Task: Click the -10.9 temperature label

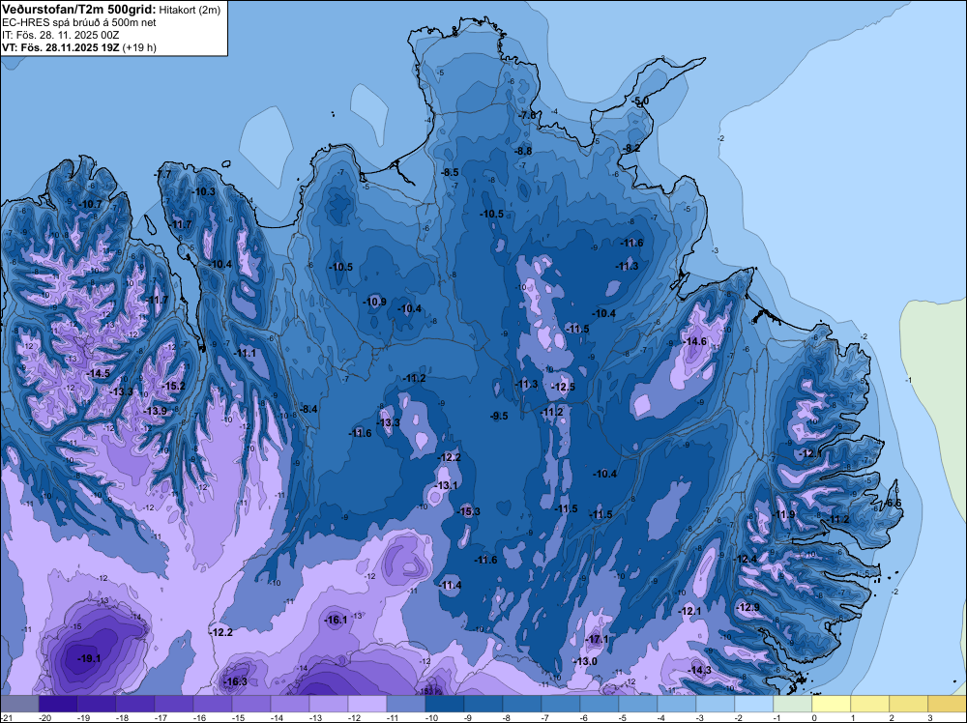Action: [375, 302]
